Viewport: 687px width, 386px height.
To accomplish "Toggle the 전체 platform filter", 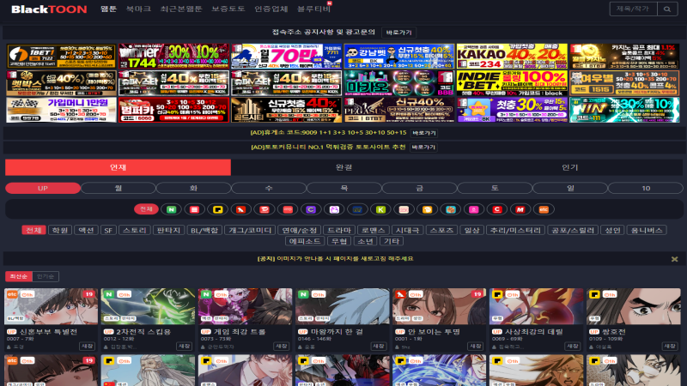I will click(146, 209).
